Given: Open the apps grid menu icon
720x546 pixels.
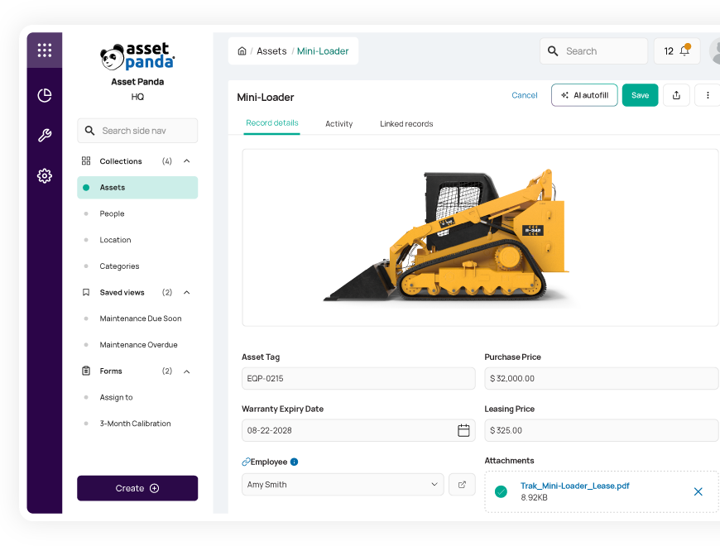Looking at the screenshot, I should click(45, 50).
